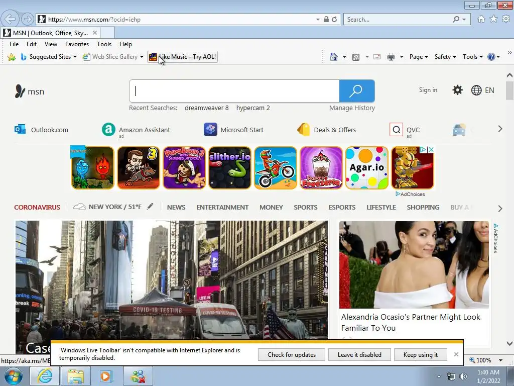
Task: Close the game ad with the X icon
Action: click(x=431, y=150)
